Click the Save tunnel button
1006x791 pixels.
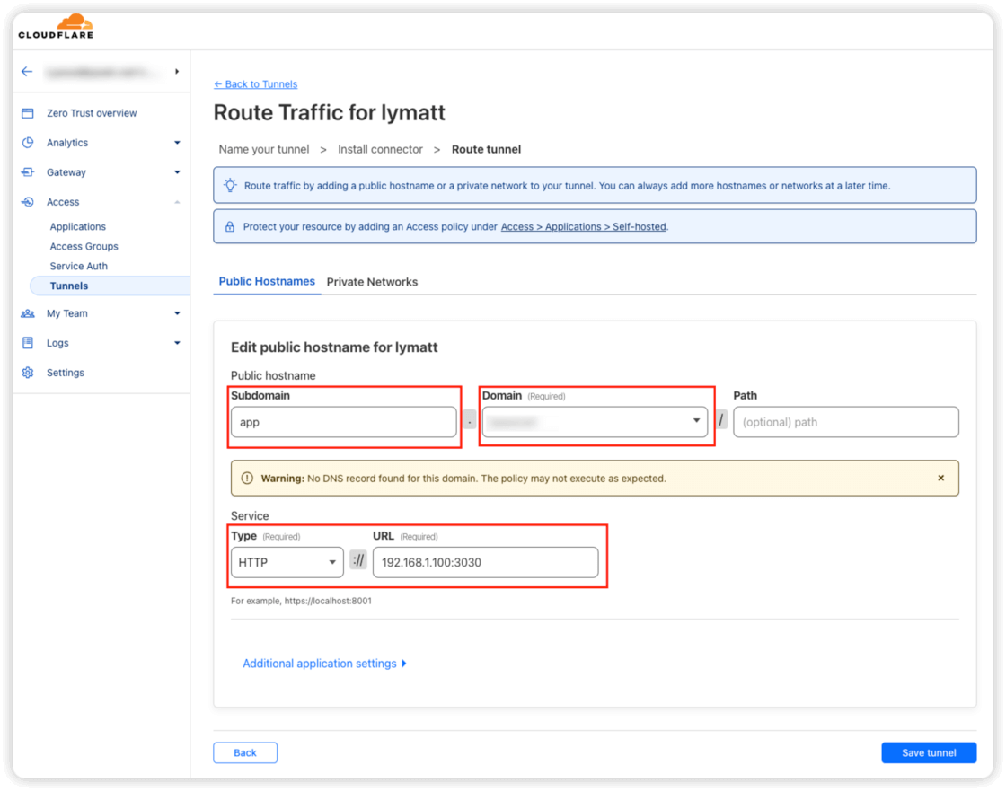[929, 752]
